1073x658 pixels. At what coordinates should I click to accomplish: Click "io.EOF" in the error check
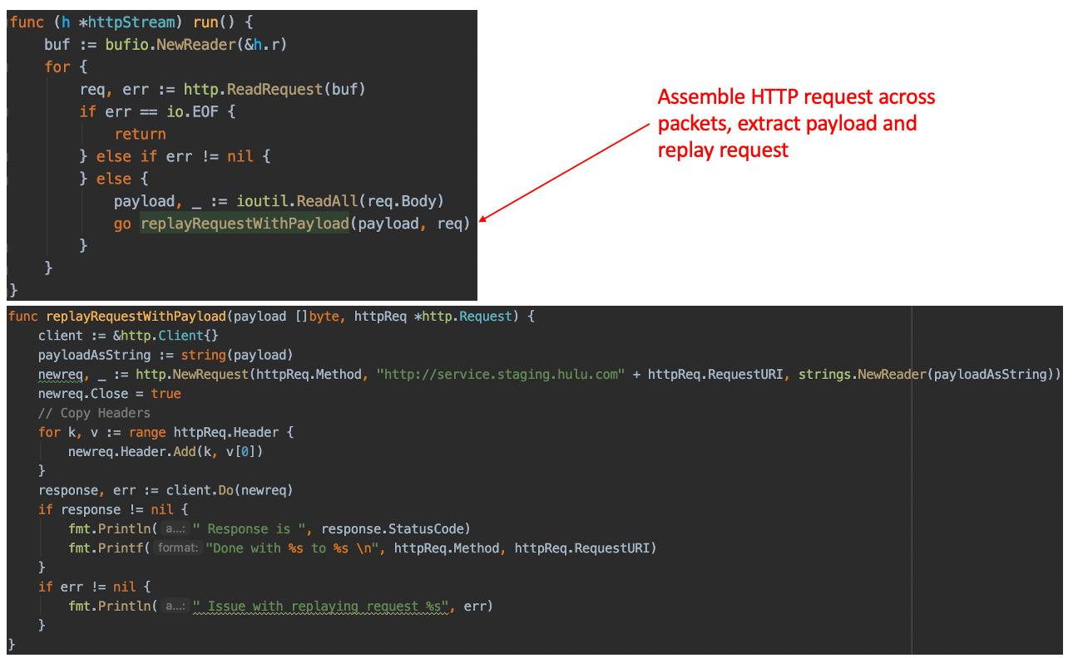[192, 111]
